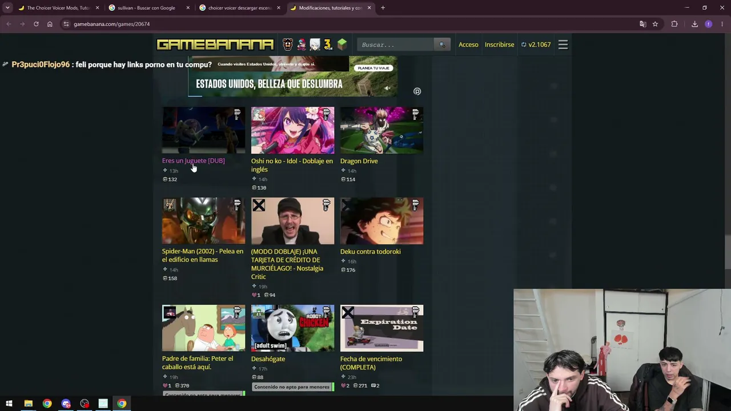
Task: Expand the GameBanana hamburger menu
Action: [563, 45]
